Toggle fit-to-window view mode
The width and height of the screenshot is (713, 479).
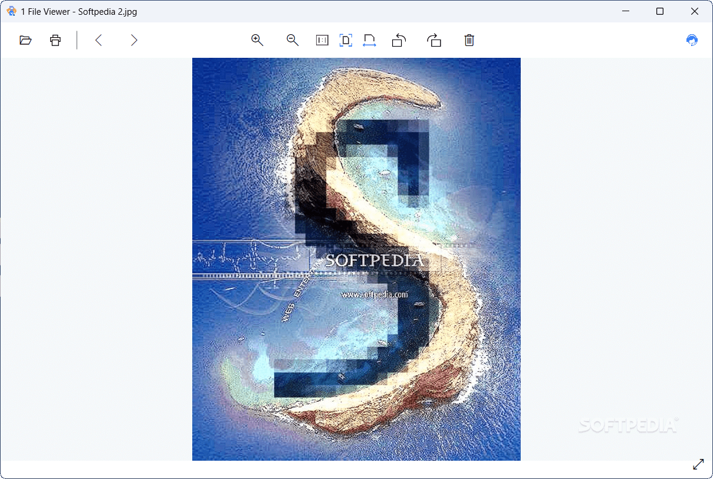tap(346, 40)
